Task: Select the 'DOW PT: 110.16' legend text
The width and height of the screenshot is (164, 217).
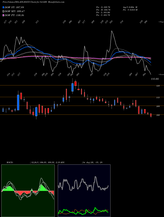Action: [x=14, y=15]
